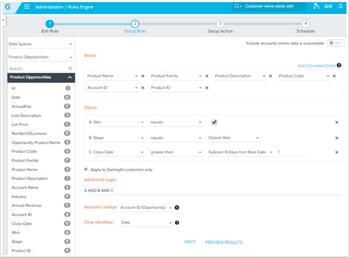Viewport: 349px width, 258px height.
Task: Remove the Product Name show field
Action: (x=143, y=76)
